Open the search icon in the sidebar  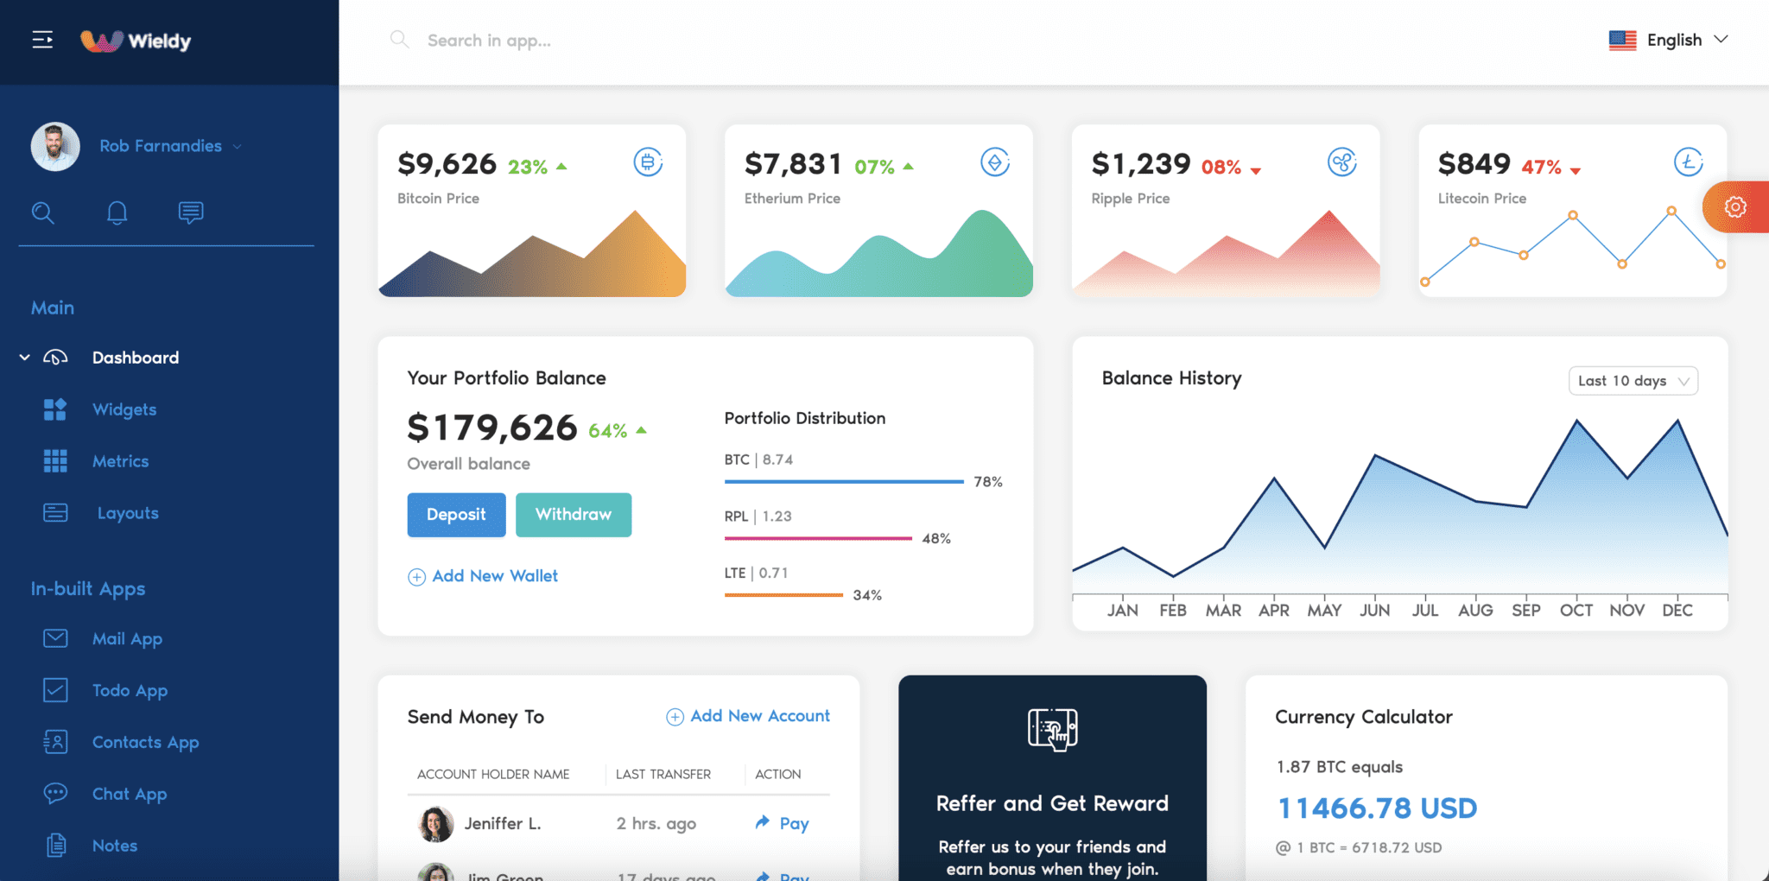(x=43, y=212)
